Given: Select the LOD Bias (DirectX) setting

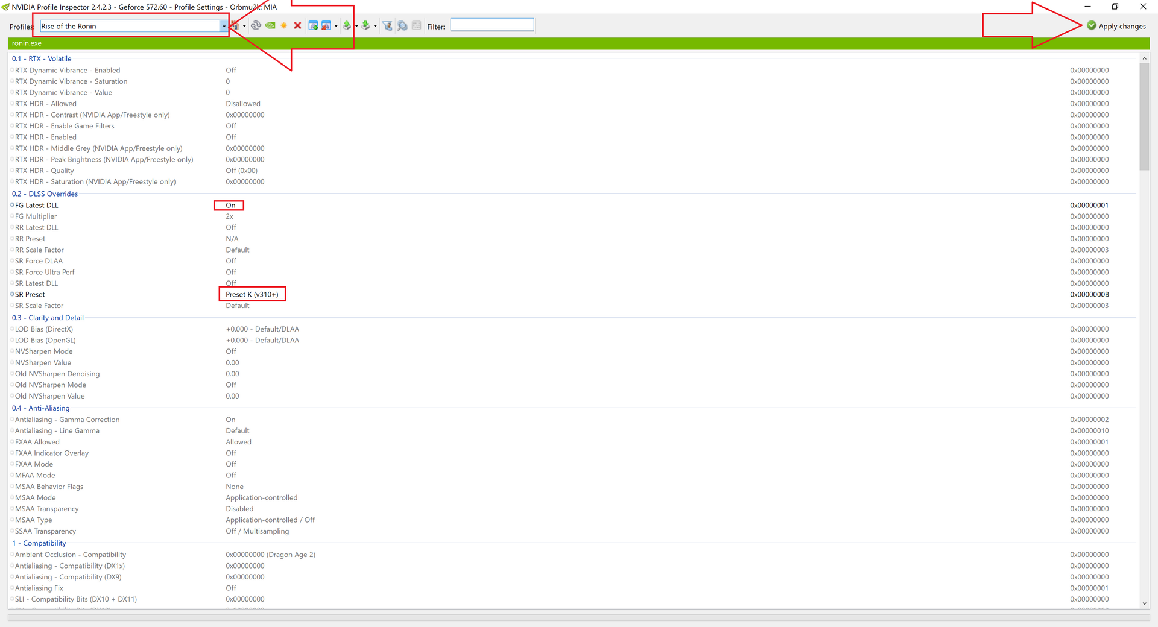Looking at the screenshot, I should (x=573, y=329).
